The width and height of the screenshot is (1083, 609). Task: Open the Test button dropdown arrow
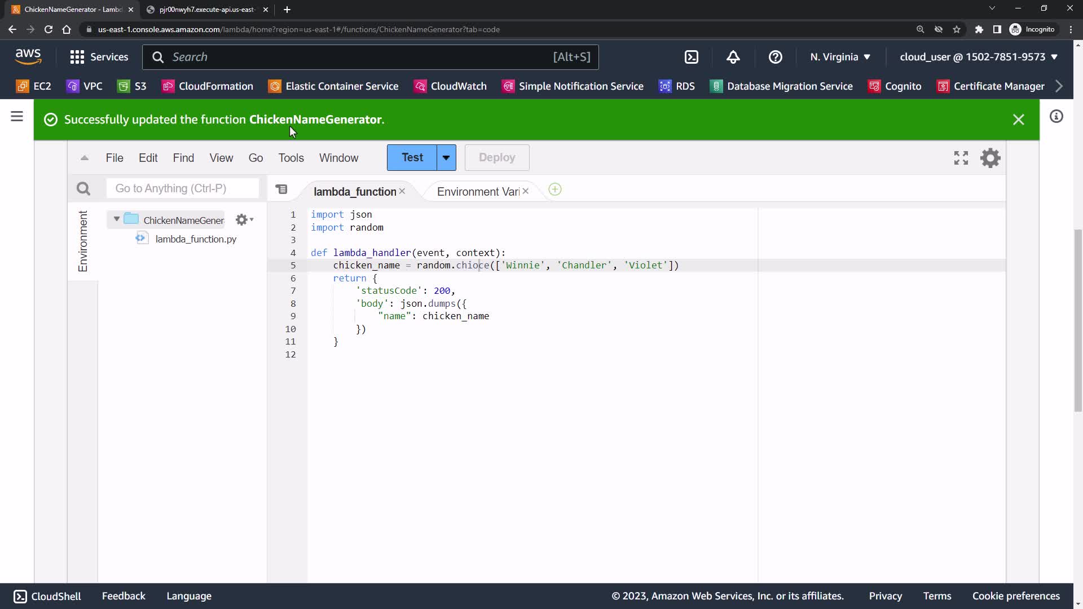[446, 158]
